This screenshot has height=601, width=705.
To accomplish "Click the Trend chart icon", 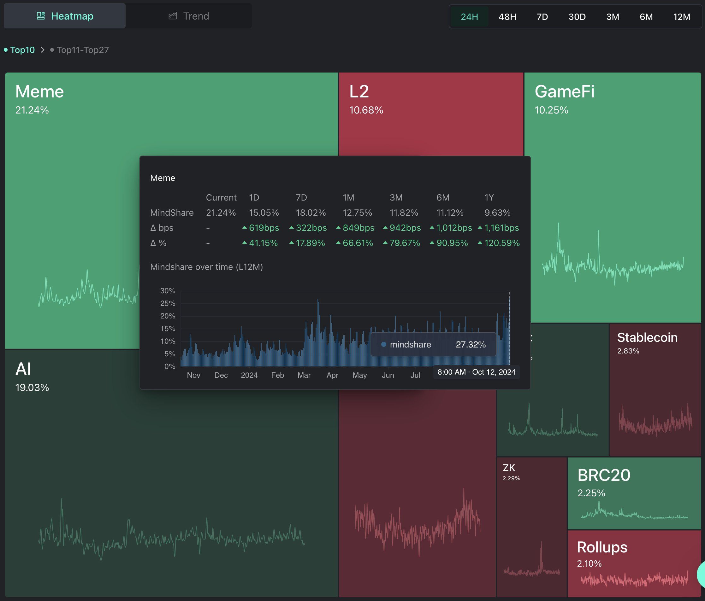I will click(173, 16).
